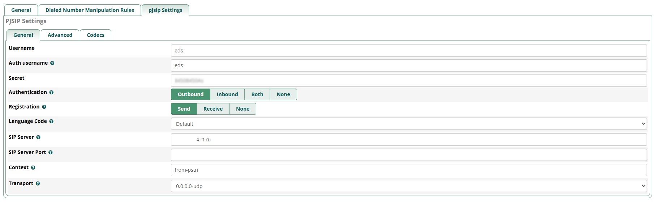Focus the Context input field
The width and height of the screenshot is (656, 205).
[408, 170]
